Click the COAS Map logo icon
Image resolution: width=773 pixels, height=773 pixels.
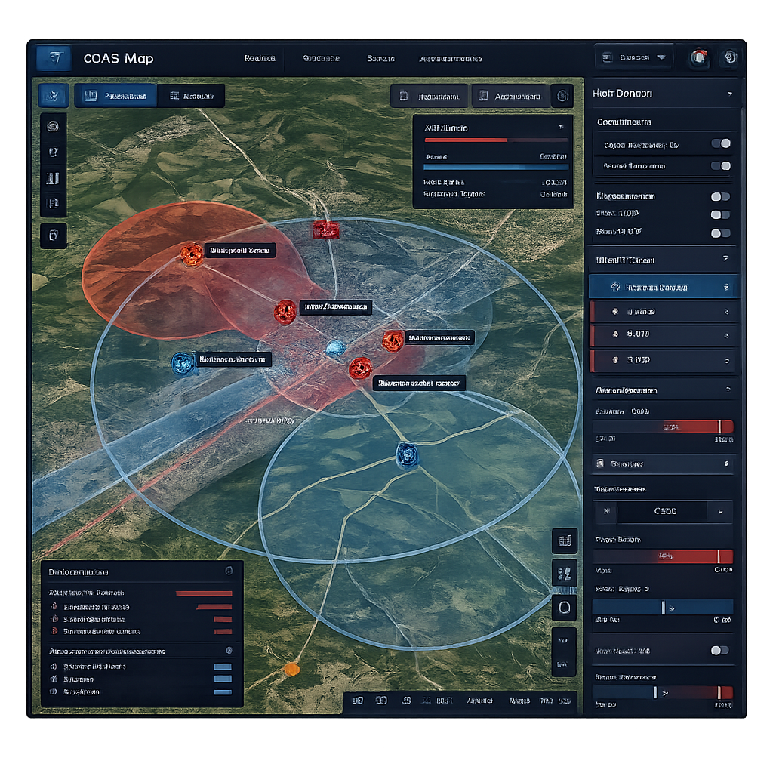[x=53, y=58]
